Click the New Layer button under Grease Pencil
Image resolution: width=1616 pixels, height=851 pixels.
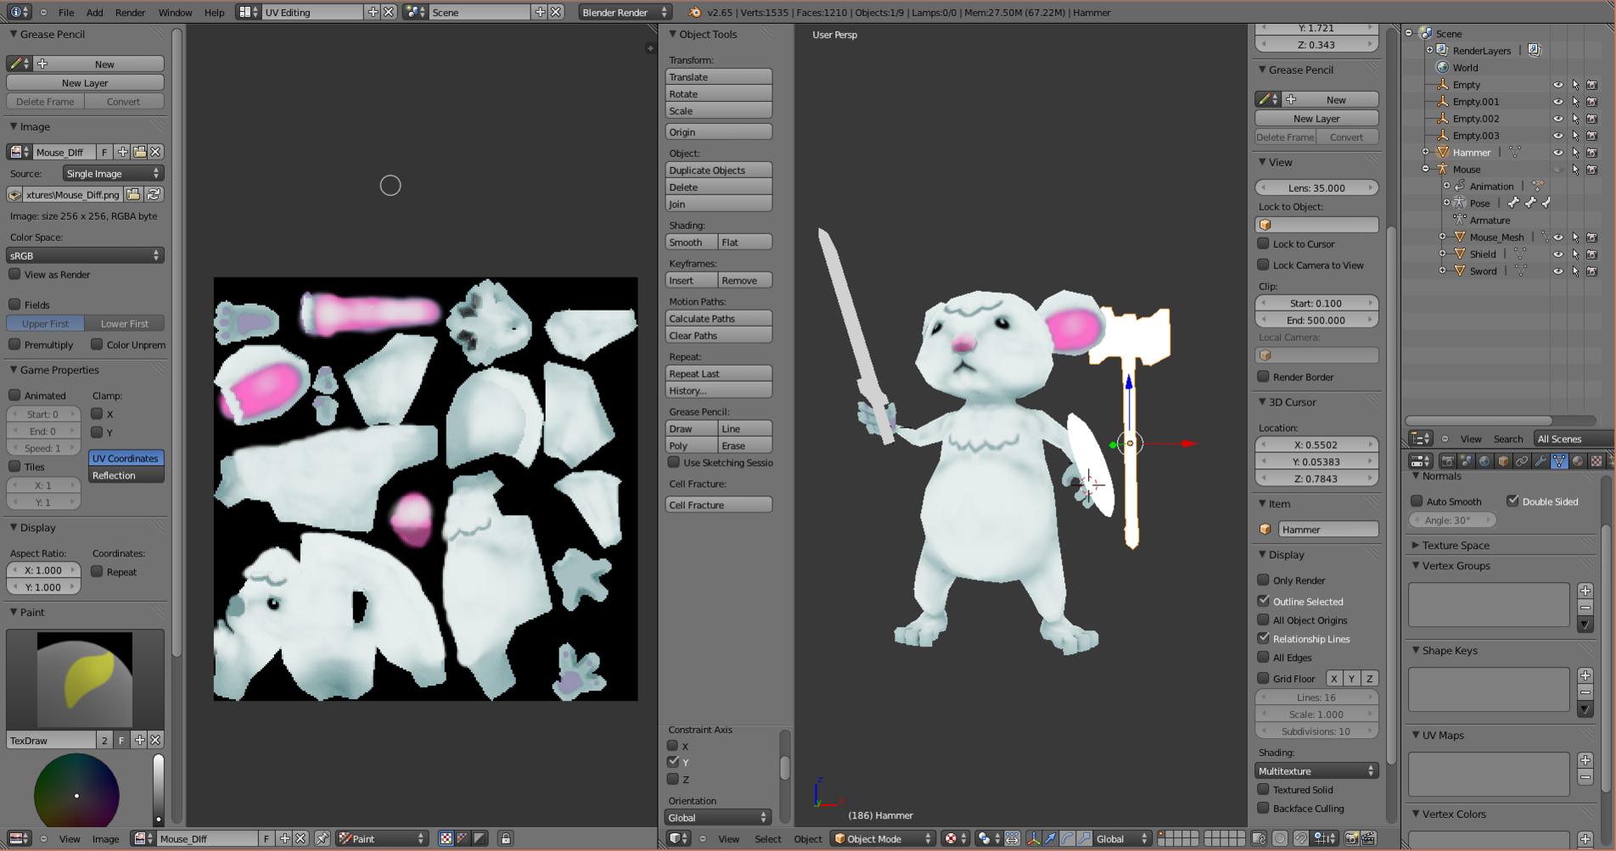(x=84, y=82)
